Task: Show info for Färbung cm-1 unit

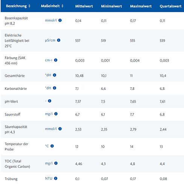Action: [56, 60]
